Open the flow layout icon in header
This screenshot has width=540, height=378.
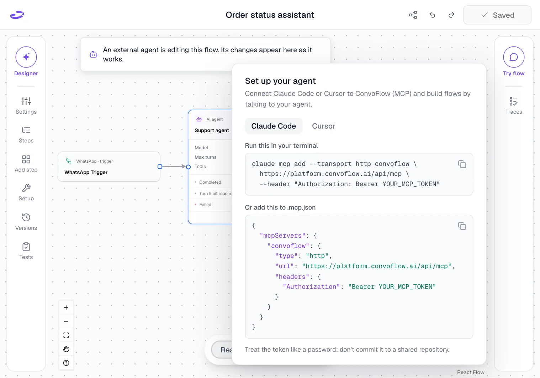pyautogui.click(x=413, y=15)
